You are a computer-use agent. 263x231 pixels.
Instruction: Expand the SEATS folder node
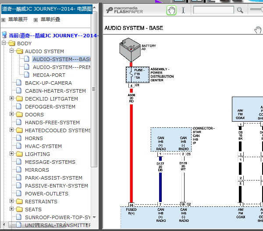coord(11,209)
